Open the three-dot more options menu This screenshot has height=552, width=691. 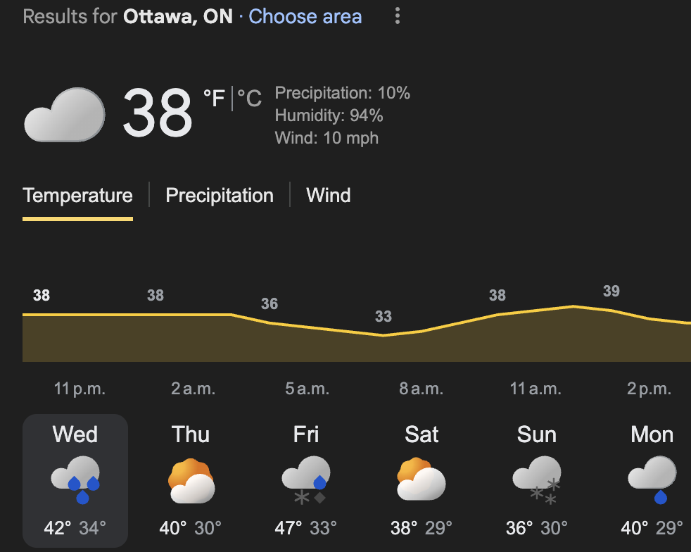(x=397, y=16)
